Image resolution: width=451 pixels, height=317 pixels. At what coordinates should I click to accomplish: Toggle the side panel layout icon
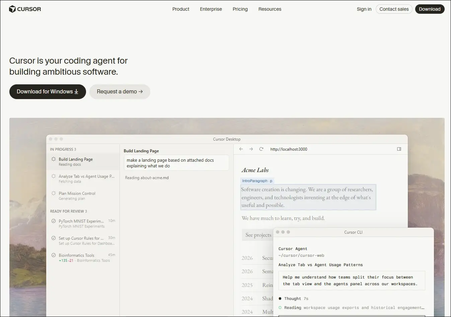[x=399, y=149]
